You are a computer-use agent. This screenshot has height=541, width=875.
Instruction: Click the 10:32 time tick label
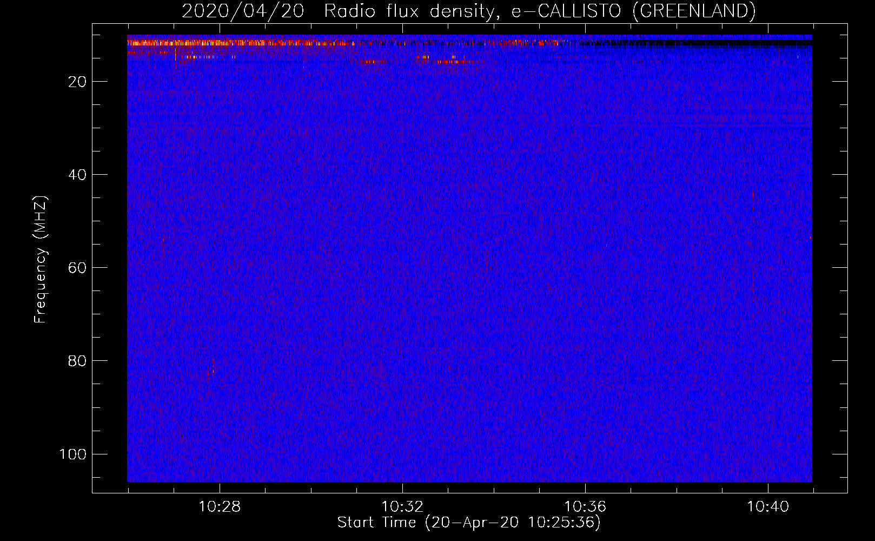(402, 507)
